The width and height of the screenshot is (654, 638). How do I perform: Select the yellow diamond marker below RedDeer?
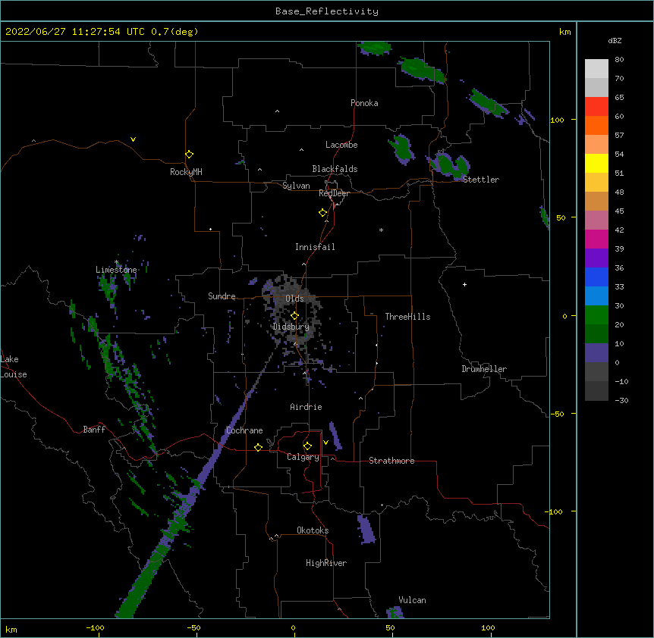pyautogui.click(x=322, y=213)
